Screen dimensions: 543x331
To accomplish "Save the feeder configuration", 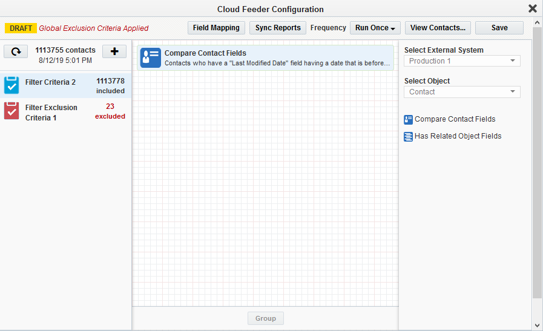I will point(499,28).
